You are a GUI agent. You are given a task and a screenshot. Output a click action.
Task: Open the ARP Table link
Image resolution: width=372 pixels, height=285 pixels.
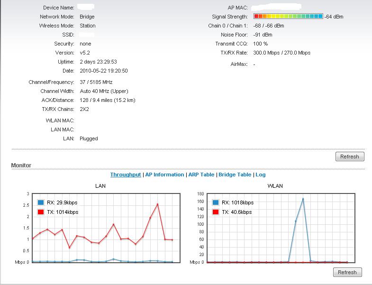click(x=201, y=175)
